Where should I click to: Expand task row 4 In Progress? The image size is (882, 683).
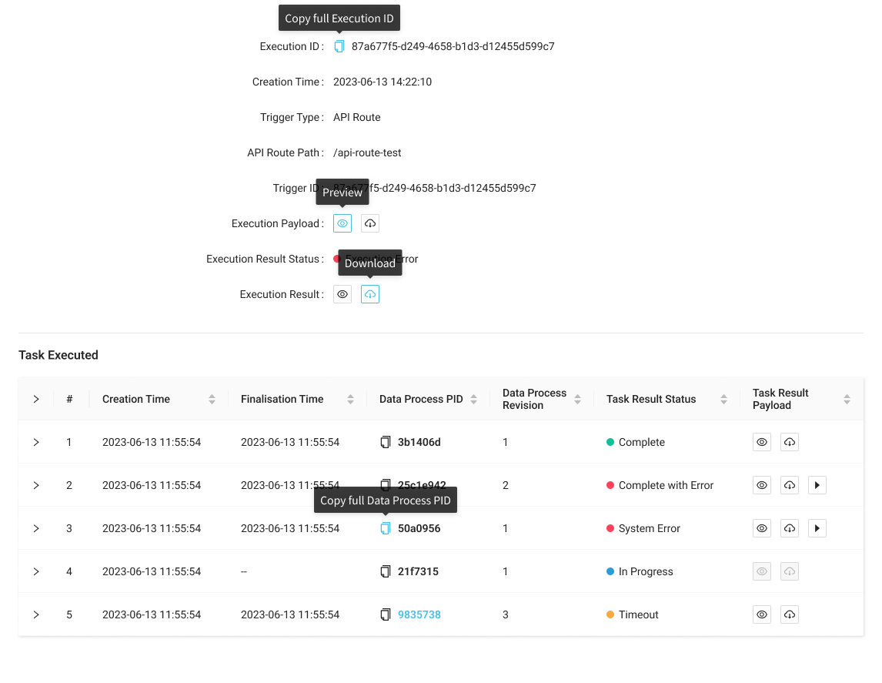tap(36, 571)
